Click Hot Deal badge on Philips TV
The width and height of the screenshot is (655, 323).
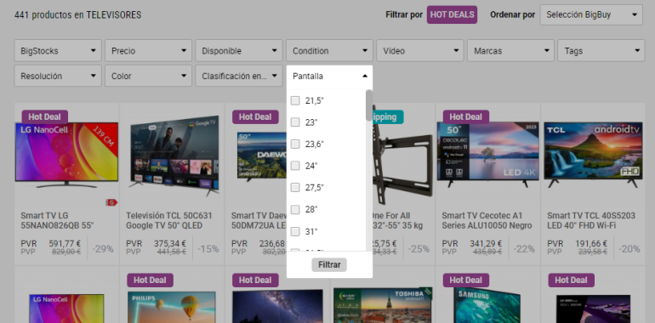coord(150,280)
